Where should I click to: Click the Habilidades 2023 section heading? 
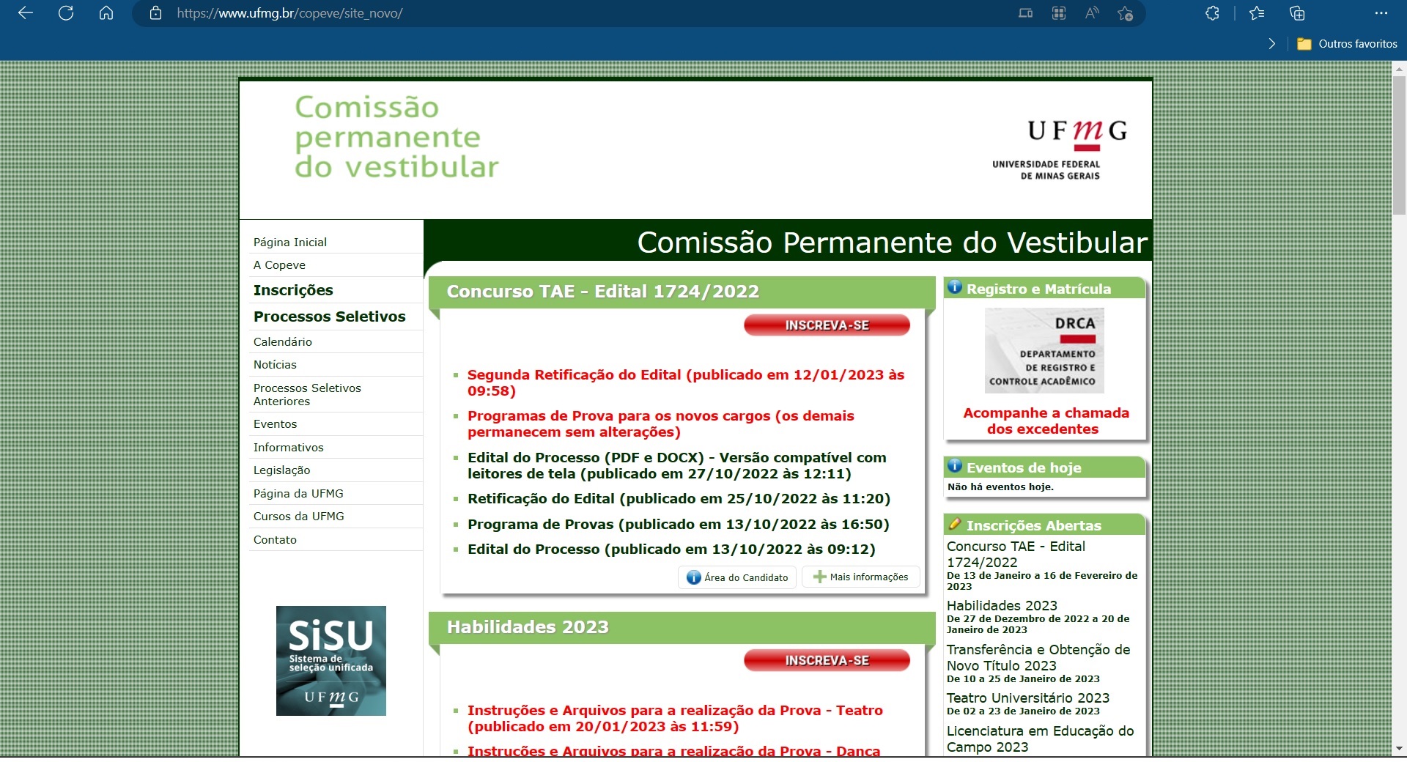click(528, 627)
